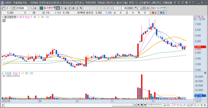Open the chart sidebar panel icon at toolbar start
This screenshot has width=208, height=108.
pos(3,8)
